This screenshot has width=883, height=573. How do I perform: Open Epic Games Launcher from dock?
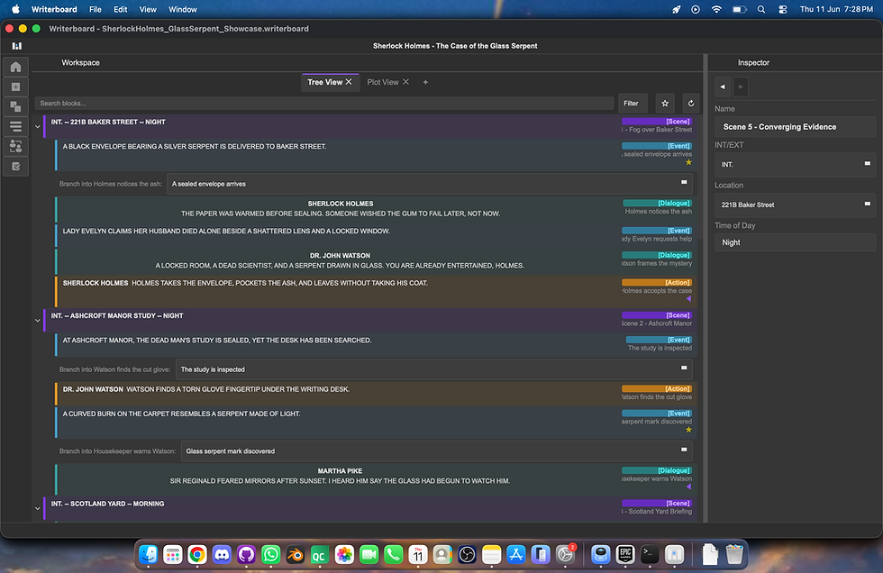(x=625, y=555)
